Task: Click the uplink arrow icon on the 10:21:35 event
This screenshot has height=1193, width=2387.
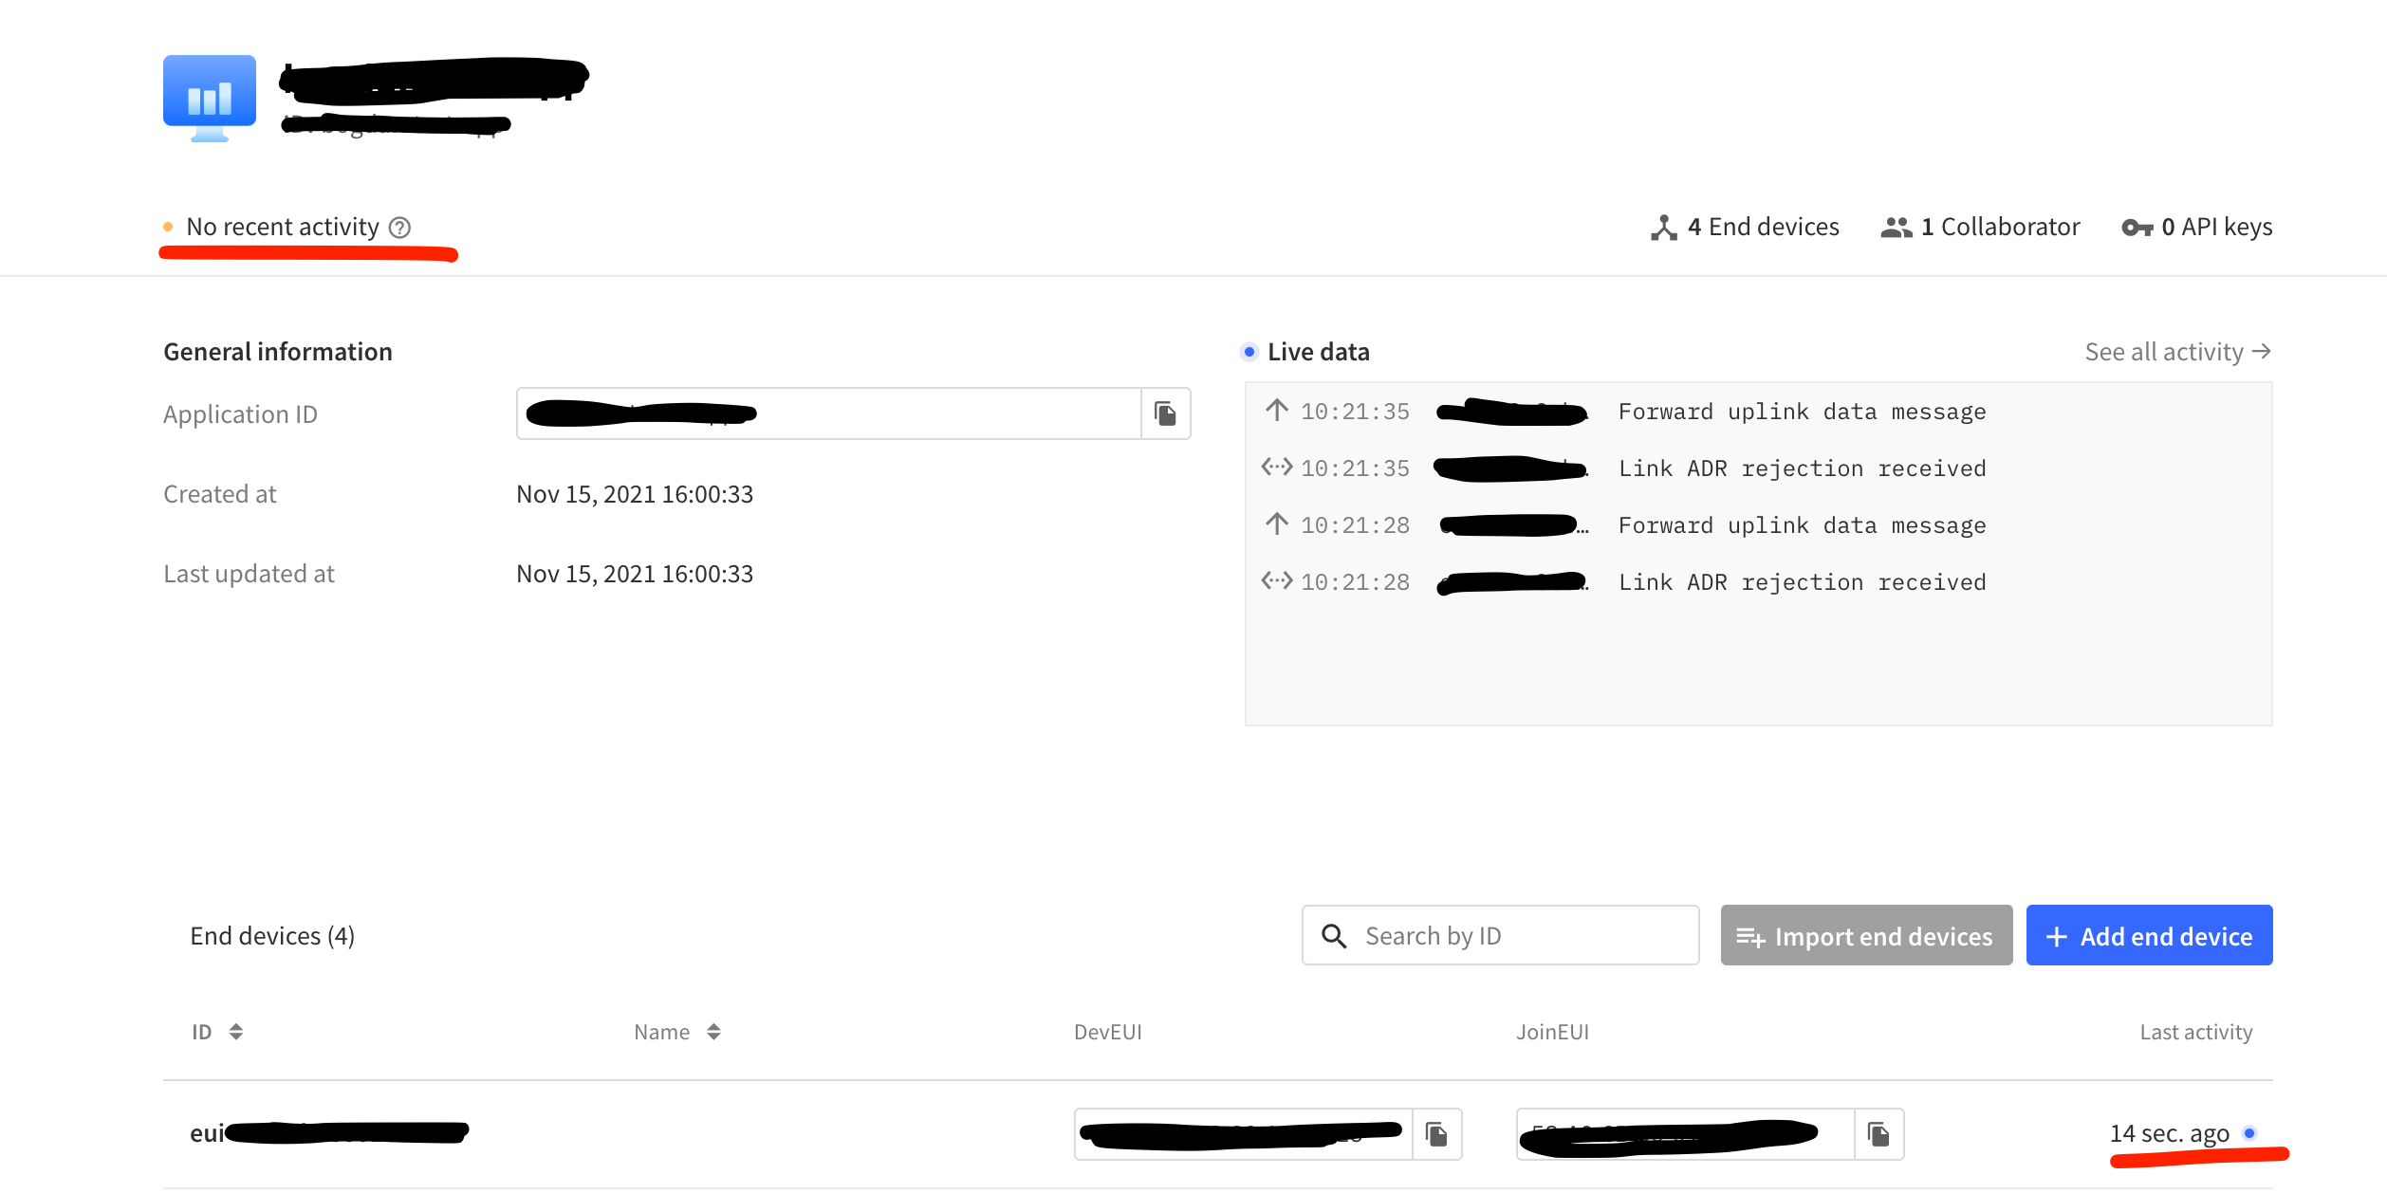Action: [1276, 411]
